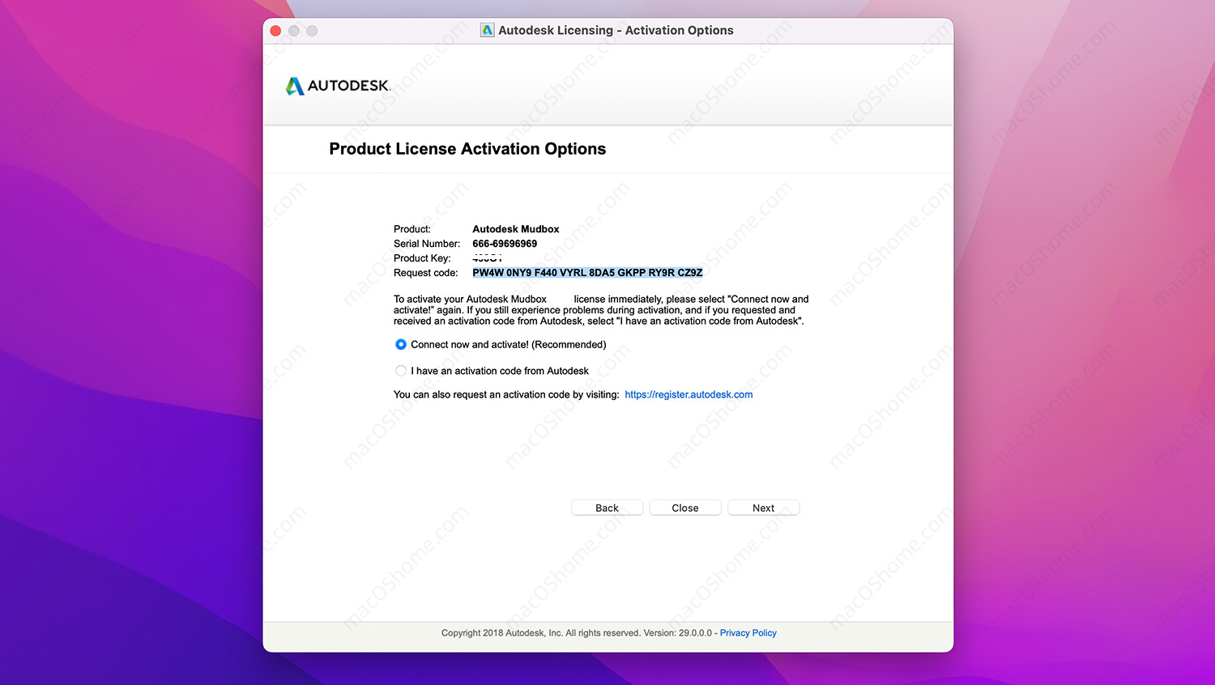The width and height of the screenshot is (1215, 685).
Task: Select the highlighted request code text
Action: click(x=587, y=273)
